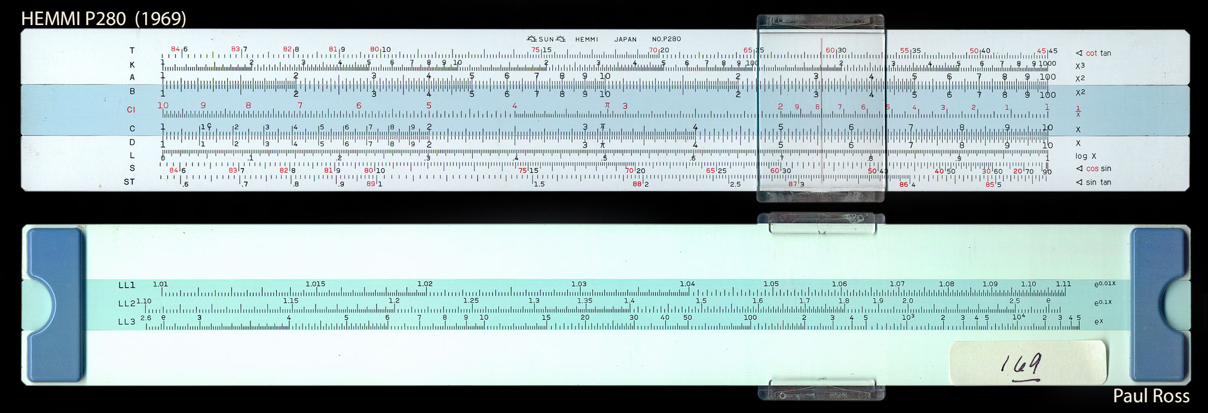
Task: Click the red "1/x" legend of the CI scale
Action: pos(1078,111)
